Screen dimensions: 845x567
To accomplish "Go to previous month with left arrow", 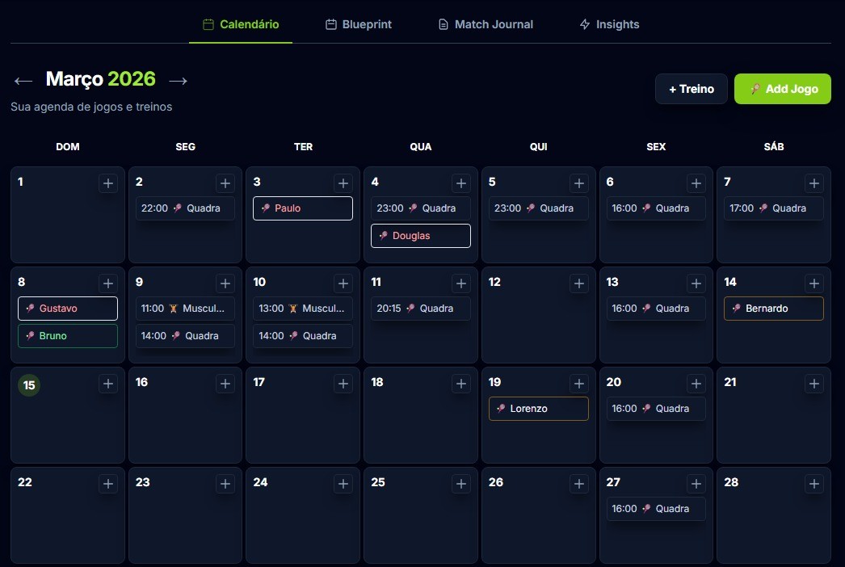I will click(23, 80).
